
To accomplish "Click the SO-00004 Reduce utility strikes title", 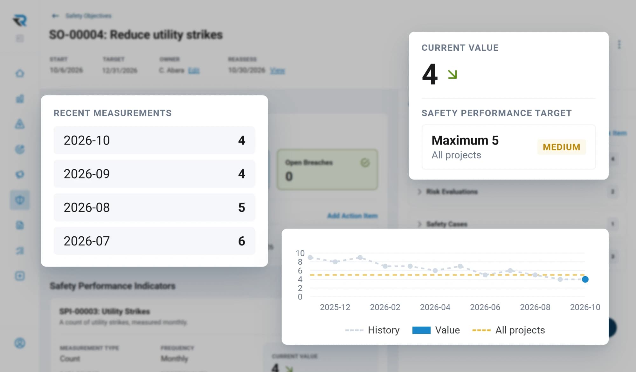I will pos(136,35).
